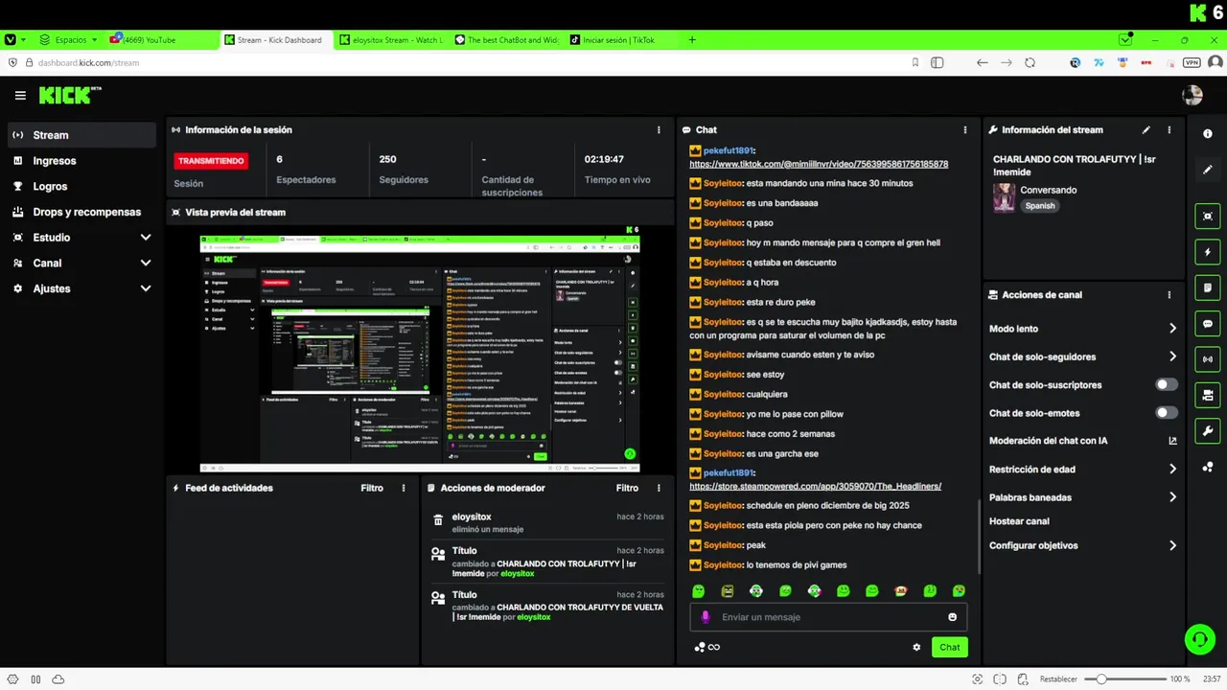Open Palabras baneadas options arrow
Screen dimensions: 1227x690
click(x=1172, y=497)
